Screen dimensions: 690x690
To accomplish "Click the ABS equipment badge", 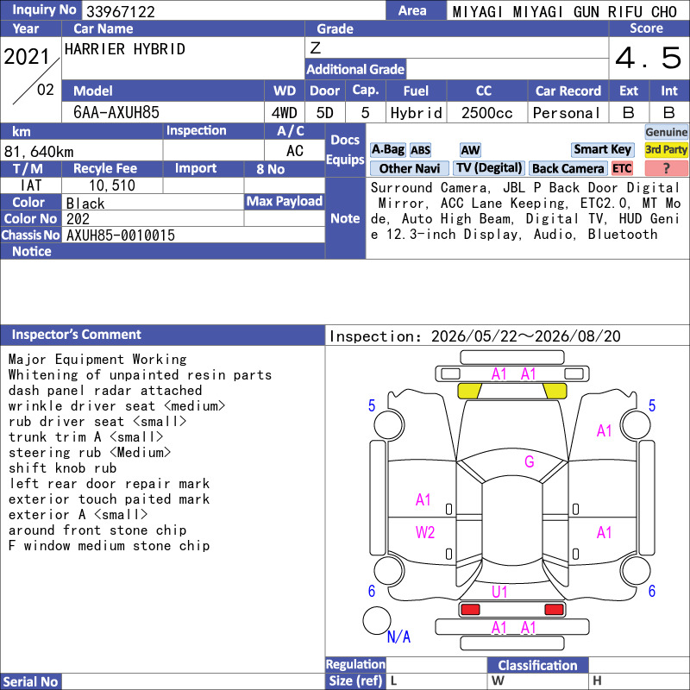I will click(x=420, y=150).
